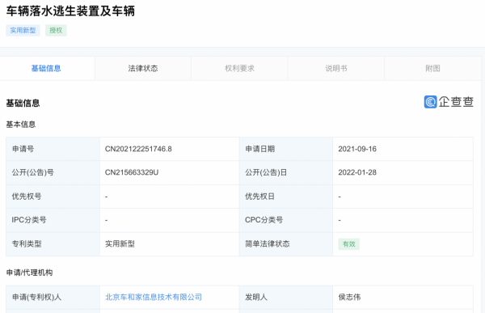Click the 实用新型 tag under the title

click(23, 31)
